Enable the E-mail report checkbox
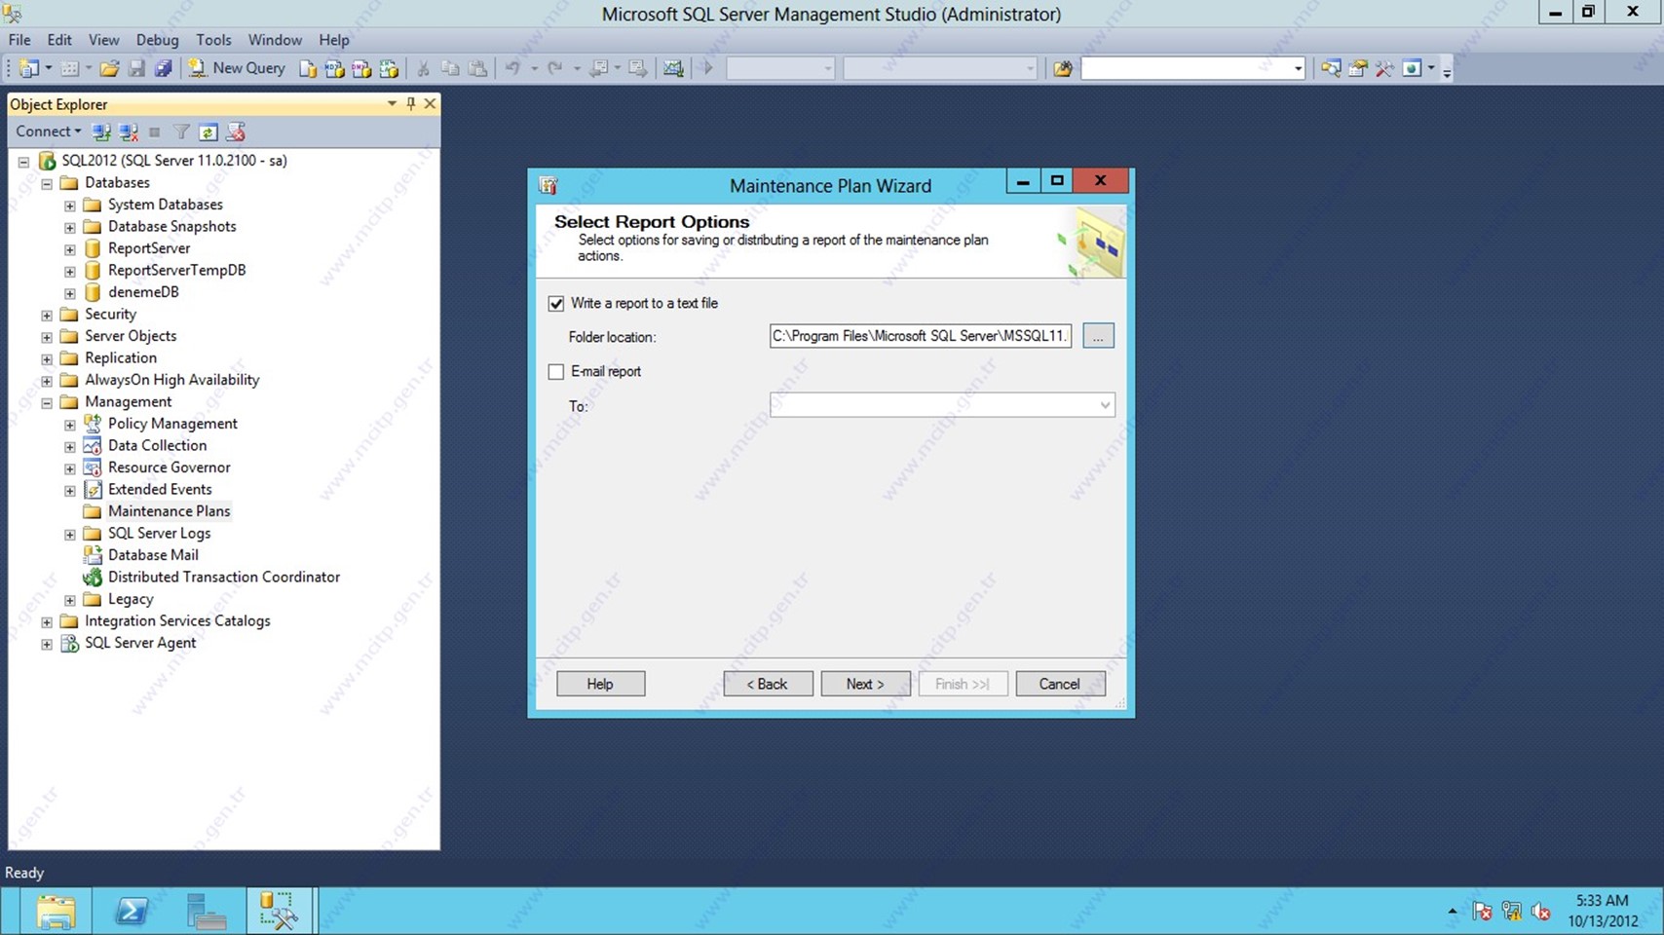This screenshot has height=935, width=1664. pyautogui.click(x=556, y=372)
